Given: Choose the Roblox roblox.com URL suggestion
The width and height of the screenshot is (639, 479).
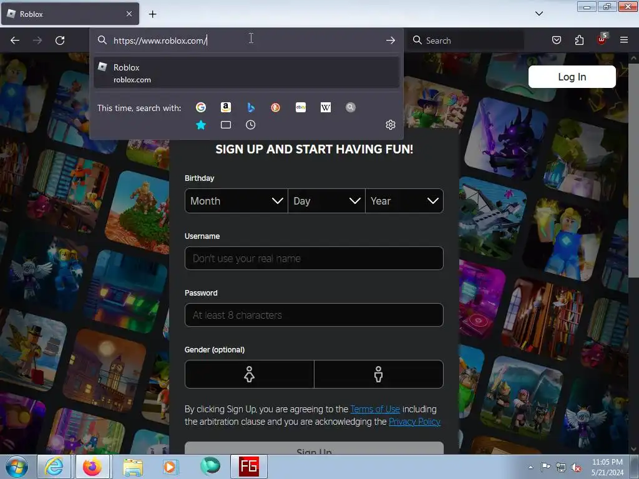Looking at the screenshot, I should coord(246,72).
